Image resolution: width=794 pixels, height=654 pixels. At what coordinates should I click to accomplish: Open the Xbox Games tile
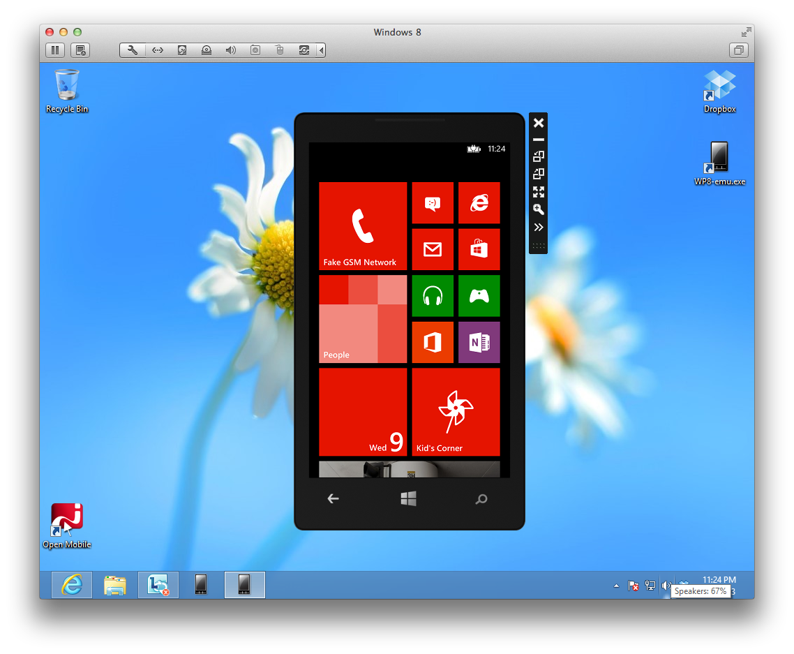(x=479, y=296)
